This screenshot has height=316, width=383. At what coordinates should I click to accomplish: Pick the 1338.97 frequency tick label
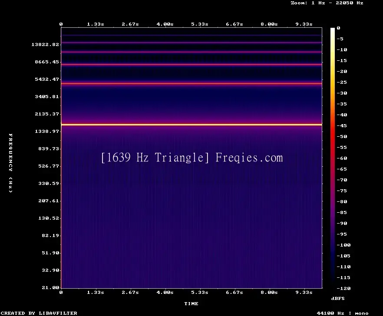click(x=47, y=131)
